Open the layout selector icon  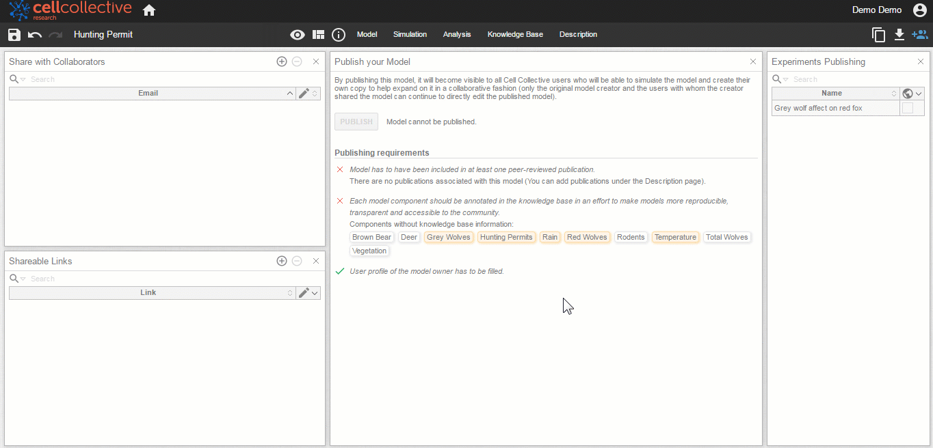[x=318, y=35]
